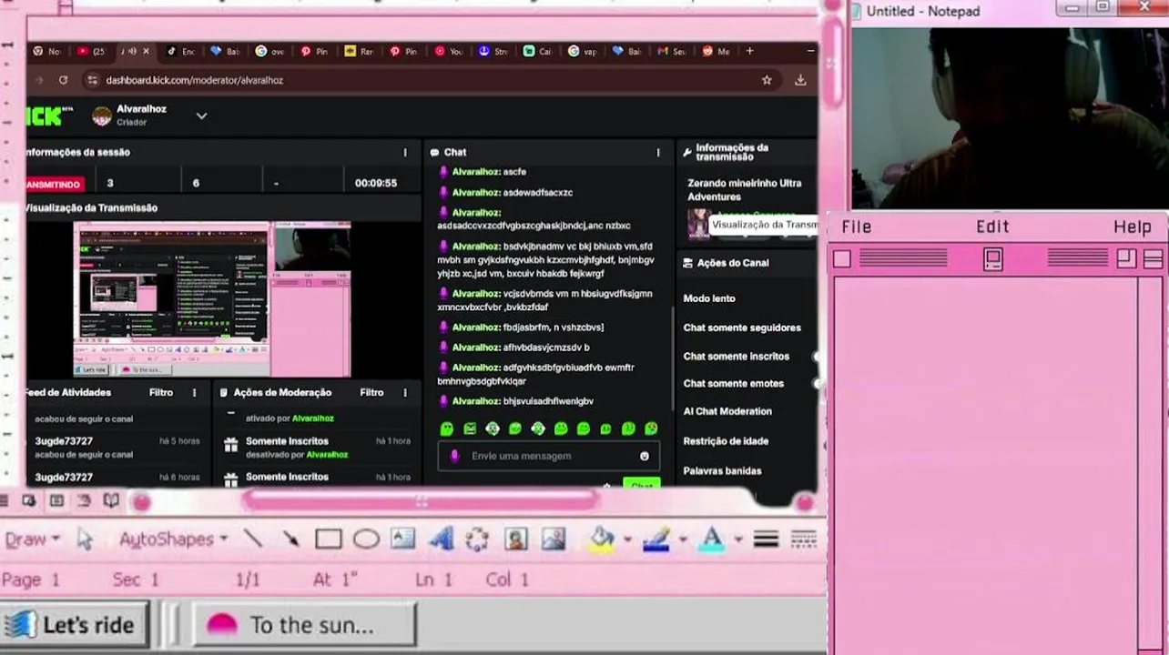Toggle Chat somente inscritos switch
Viewport: 1169px width, 655px height.
815,357
